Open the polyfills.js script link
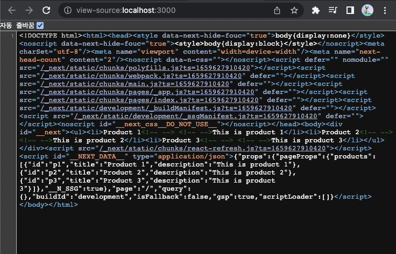 pyautogui.click(x=145, y=68)
